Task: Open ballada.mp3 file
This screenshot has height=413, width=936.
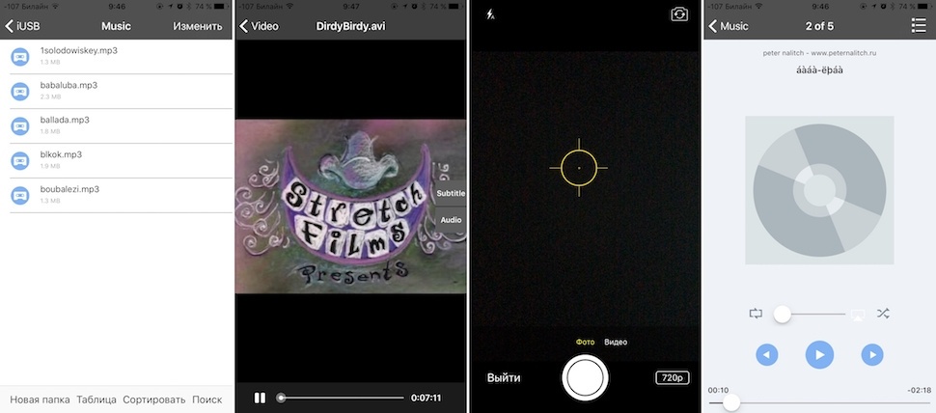Action: [116, 126]
